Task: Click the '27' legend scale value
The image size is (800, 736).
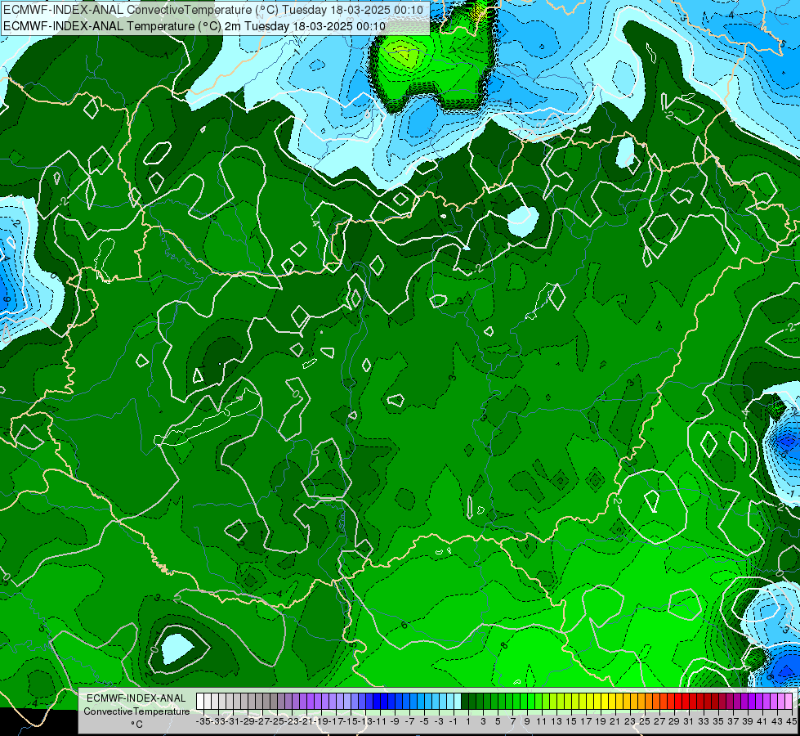Action: pos(659,721)
